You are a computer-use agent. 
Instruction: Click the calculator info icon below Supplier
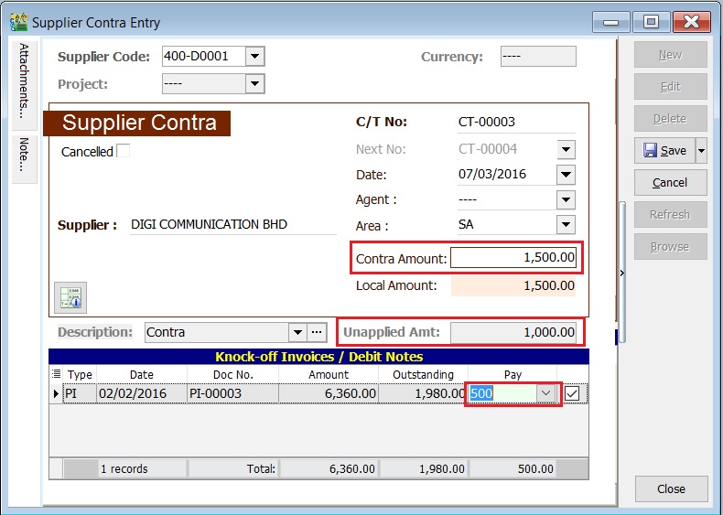70,296
